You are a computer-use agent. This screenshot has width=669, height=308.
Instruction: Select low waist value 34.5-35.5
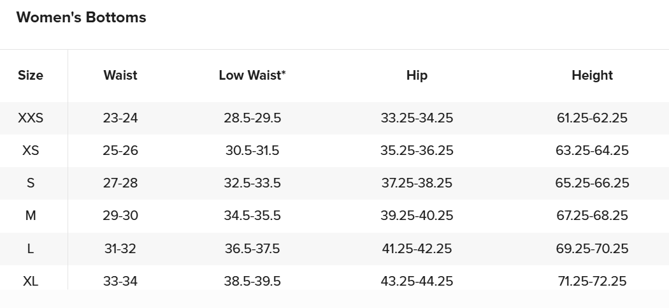pos(252,216)
